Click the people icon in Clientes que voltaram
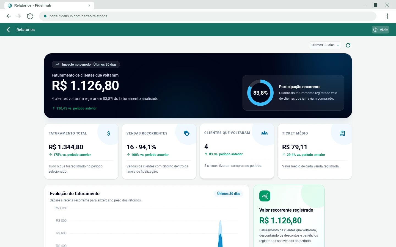The width and height of the screenshot is (396, 247). (x=264, y=133)
